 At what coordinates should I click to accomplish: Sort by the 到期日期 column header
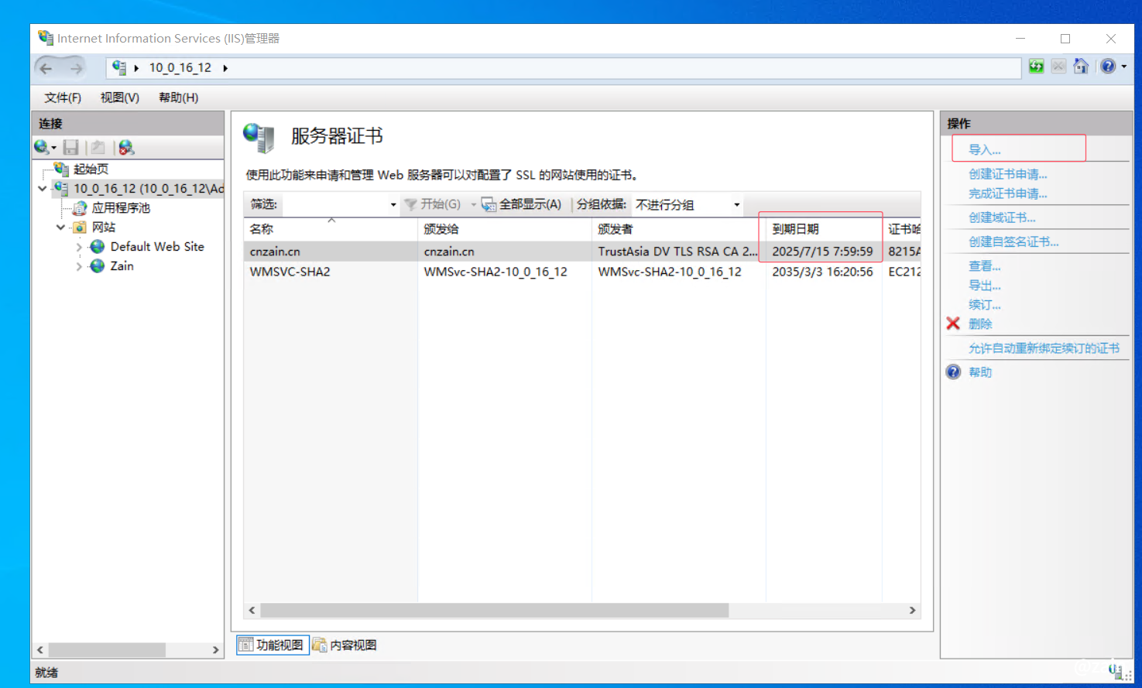(824, 229)
